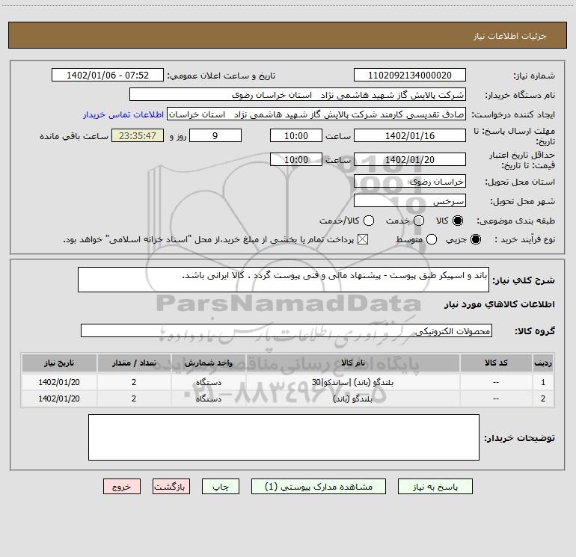Click the شهر محل تحویل سرخس field

409,201
